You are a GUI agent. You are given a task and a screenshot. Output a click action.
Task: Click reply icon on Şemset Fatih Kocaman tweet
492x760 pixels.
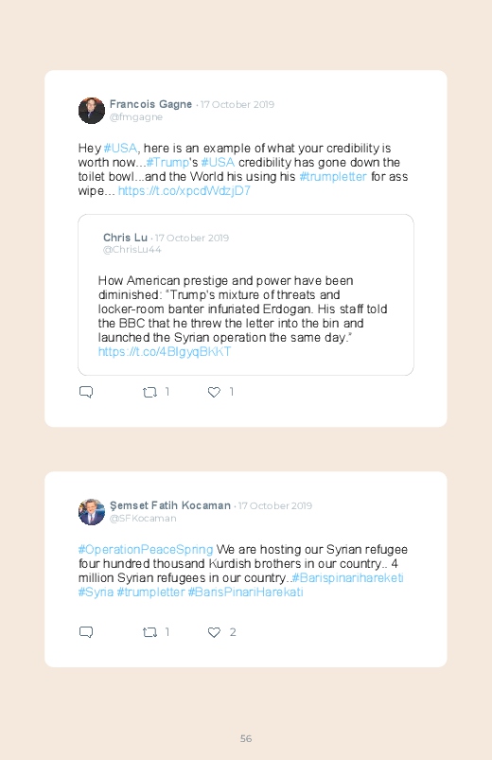(x=86, y=632)
